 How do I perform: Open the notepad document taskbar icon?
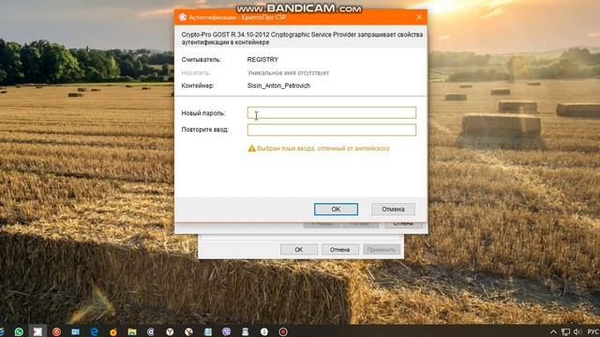[208, 331]
